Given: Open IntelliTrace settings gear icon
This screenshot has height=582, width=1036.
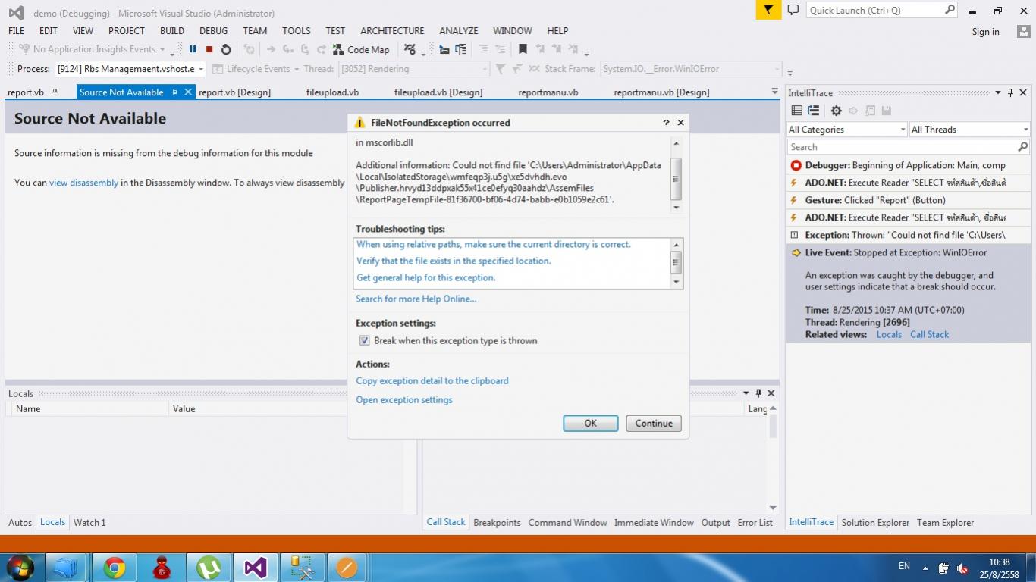Looking at the screenshot, I should coord(836,111).
